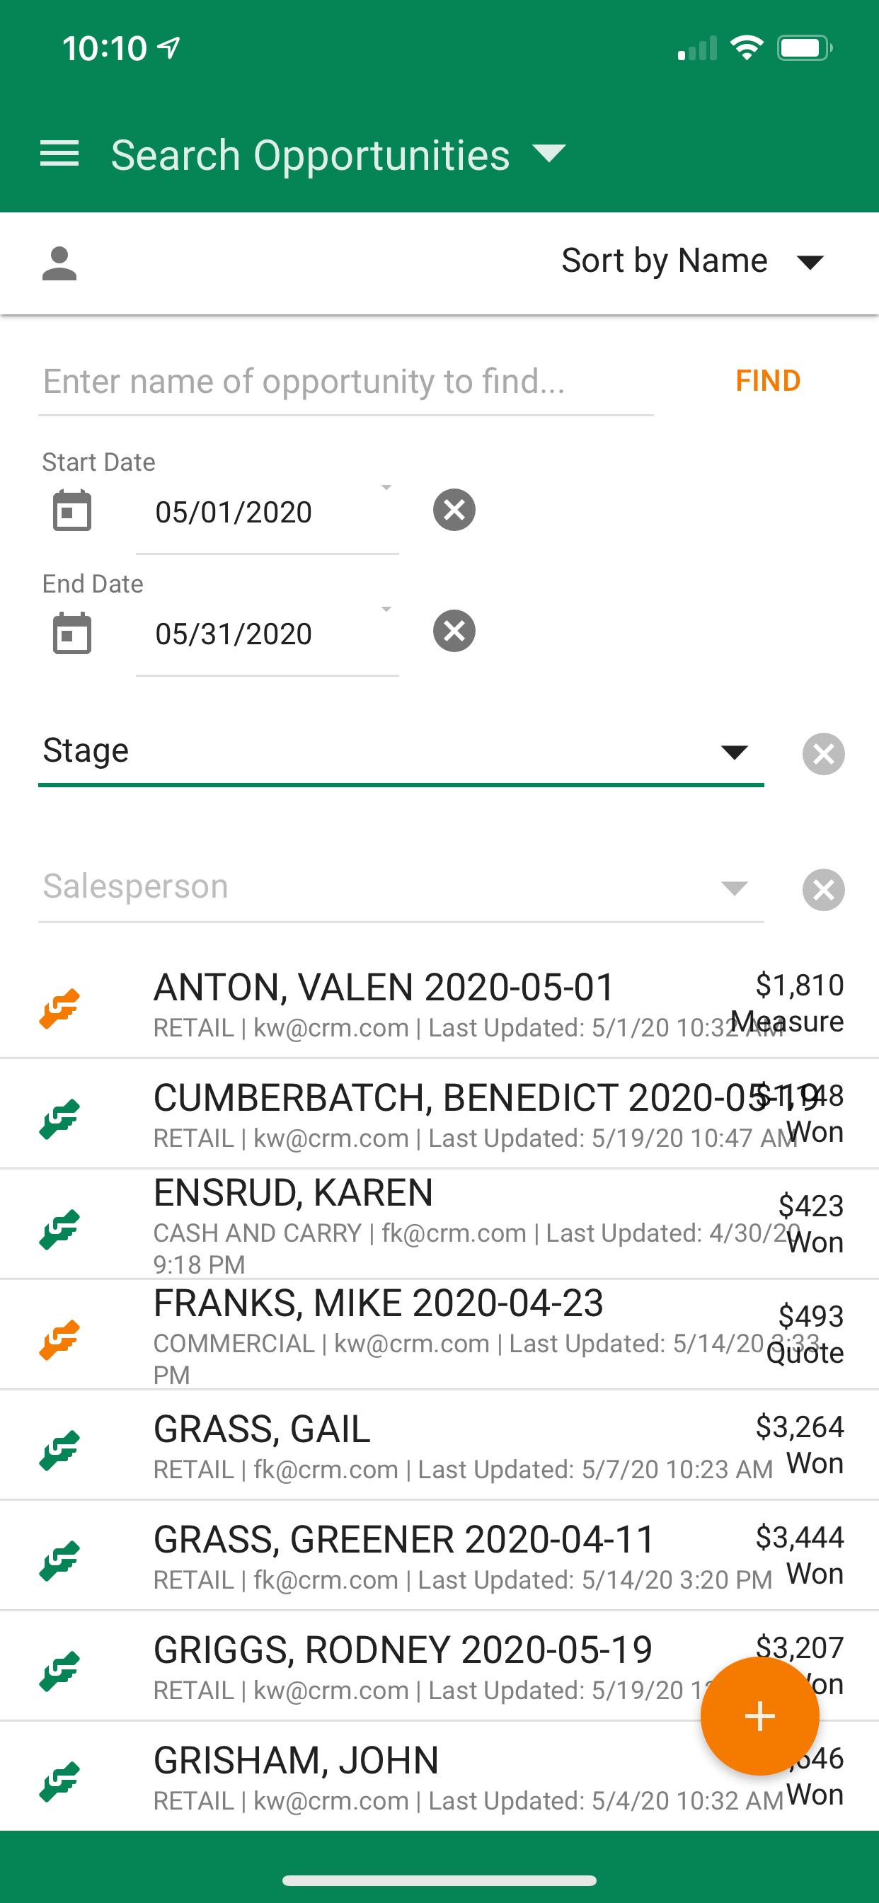Tap the FIND button
This screenshot has width=879, height=1903.
pyautogui.click(x=768, y=380)
